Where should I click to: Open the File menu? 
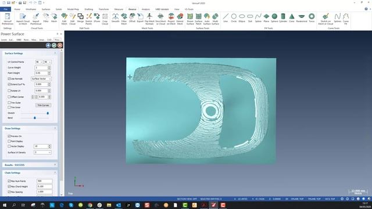[x=5, y=9]
